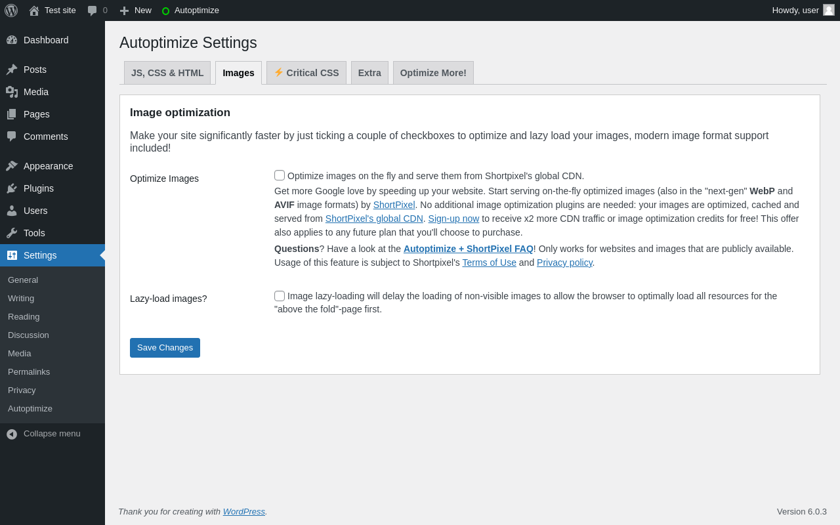Switch to the Critical CSS tab

point(306,73)
